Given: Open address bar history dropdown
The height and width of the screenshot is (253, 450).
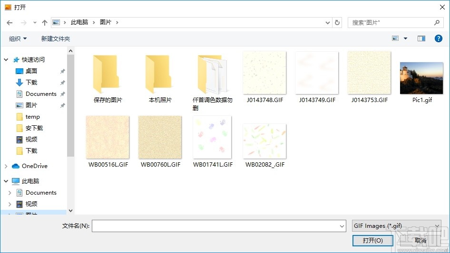Looking at the screenshot, I should coord(327,23).
